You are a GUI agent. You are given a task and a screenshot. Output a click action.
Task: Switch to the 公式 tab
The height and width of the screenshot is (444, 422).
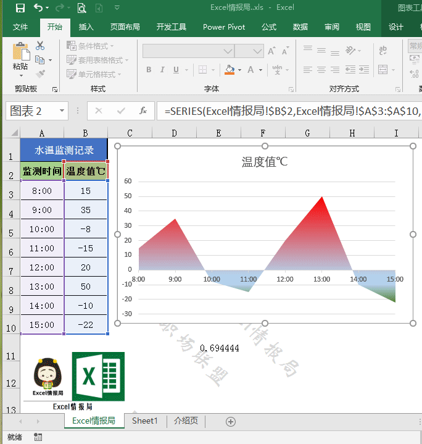coord(269,27)
